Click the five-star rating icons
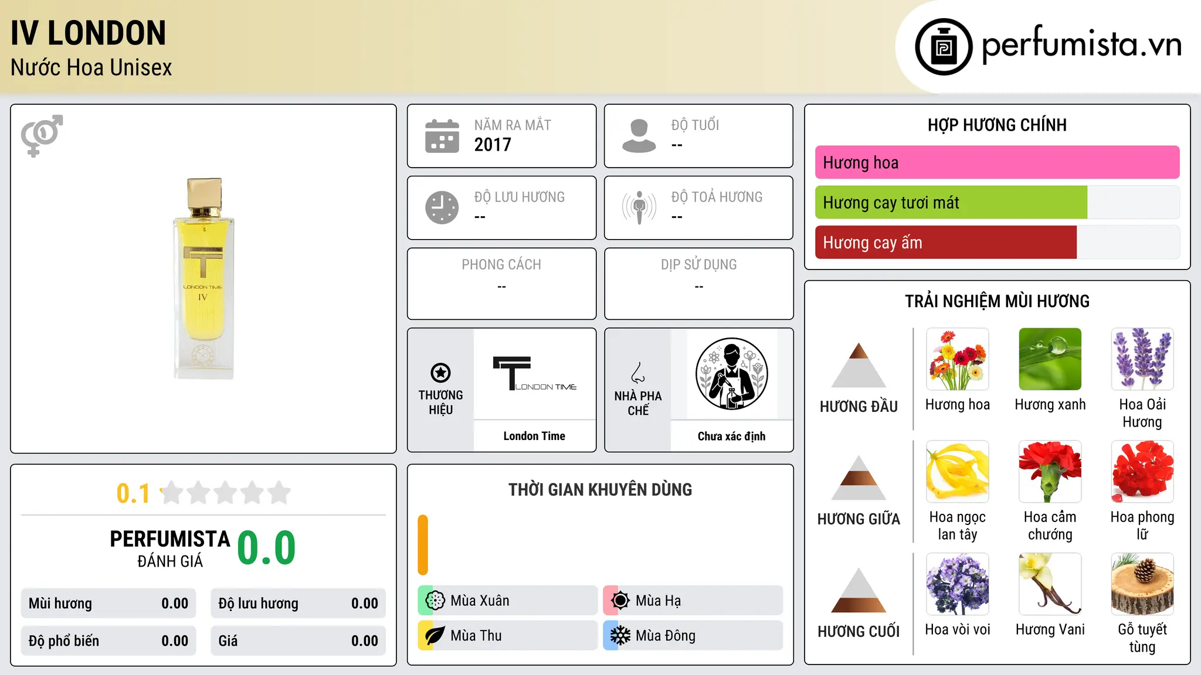The image size is (1201, 675). pyautogui.click(x=225, y=493)
